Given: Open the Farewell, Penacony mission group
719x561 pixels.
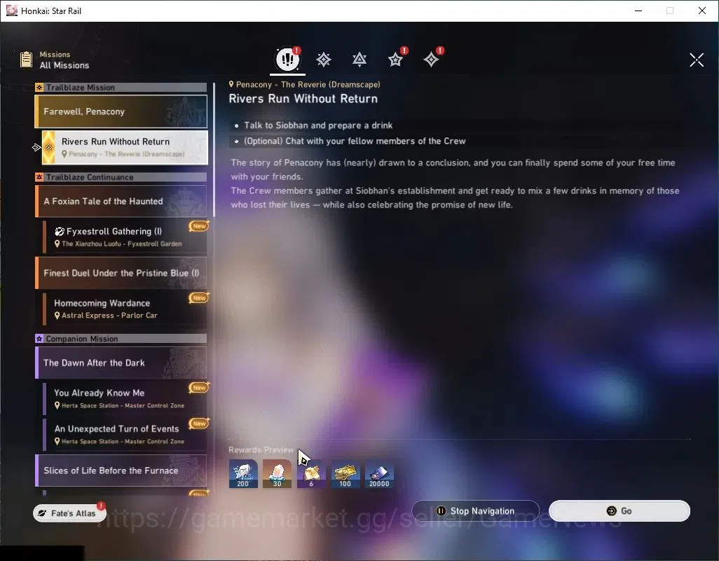Looking at the screenshot, I should pos(121,111).
